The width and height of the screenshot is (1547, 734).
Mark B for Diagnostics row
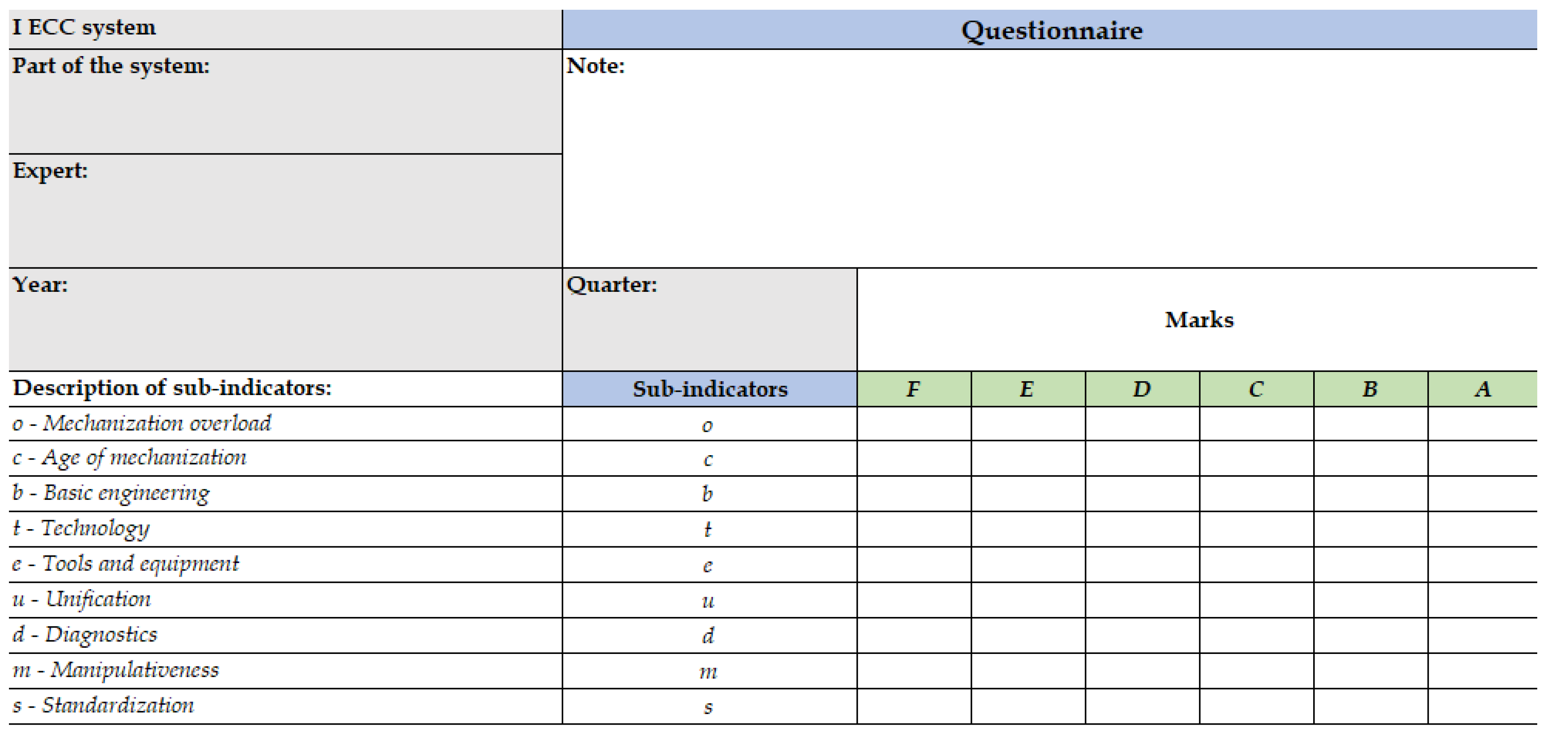[1371, 635]
